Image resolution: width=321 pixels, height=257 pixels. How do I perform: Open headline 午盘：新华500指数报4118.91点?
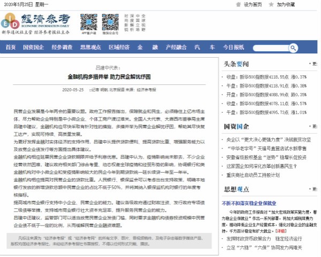coord(266,86)
